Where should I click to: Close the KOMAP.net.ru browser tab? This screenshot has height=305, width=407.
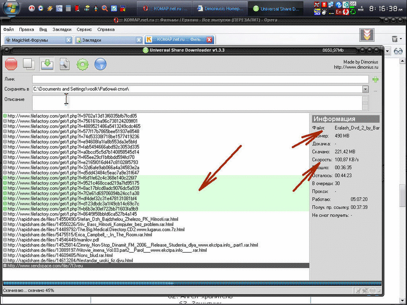click(209, 40)
